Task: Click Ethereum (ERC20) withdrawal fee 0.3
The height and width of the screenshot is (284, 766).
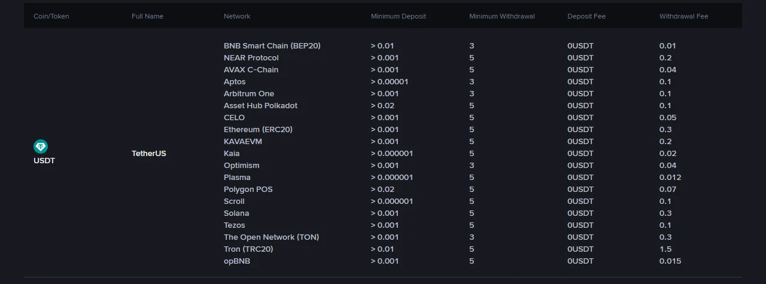Action: click(x=665, y=130)
